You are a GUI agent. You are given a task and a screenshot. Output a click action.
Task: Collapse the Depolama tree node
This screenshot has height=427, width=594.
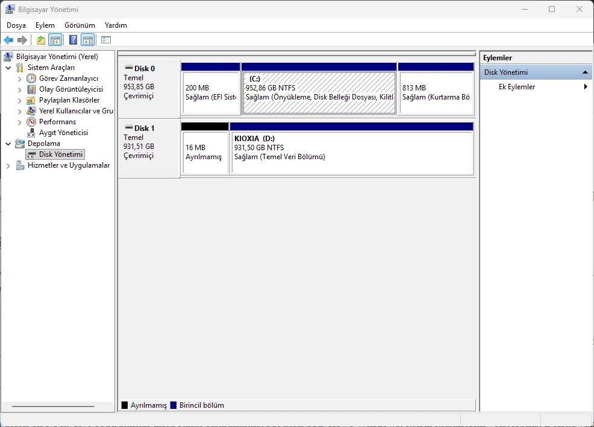(8, 144)
